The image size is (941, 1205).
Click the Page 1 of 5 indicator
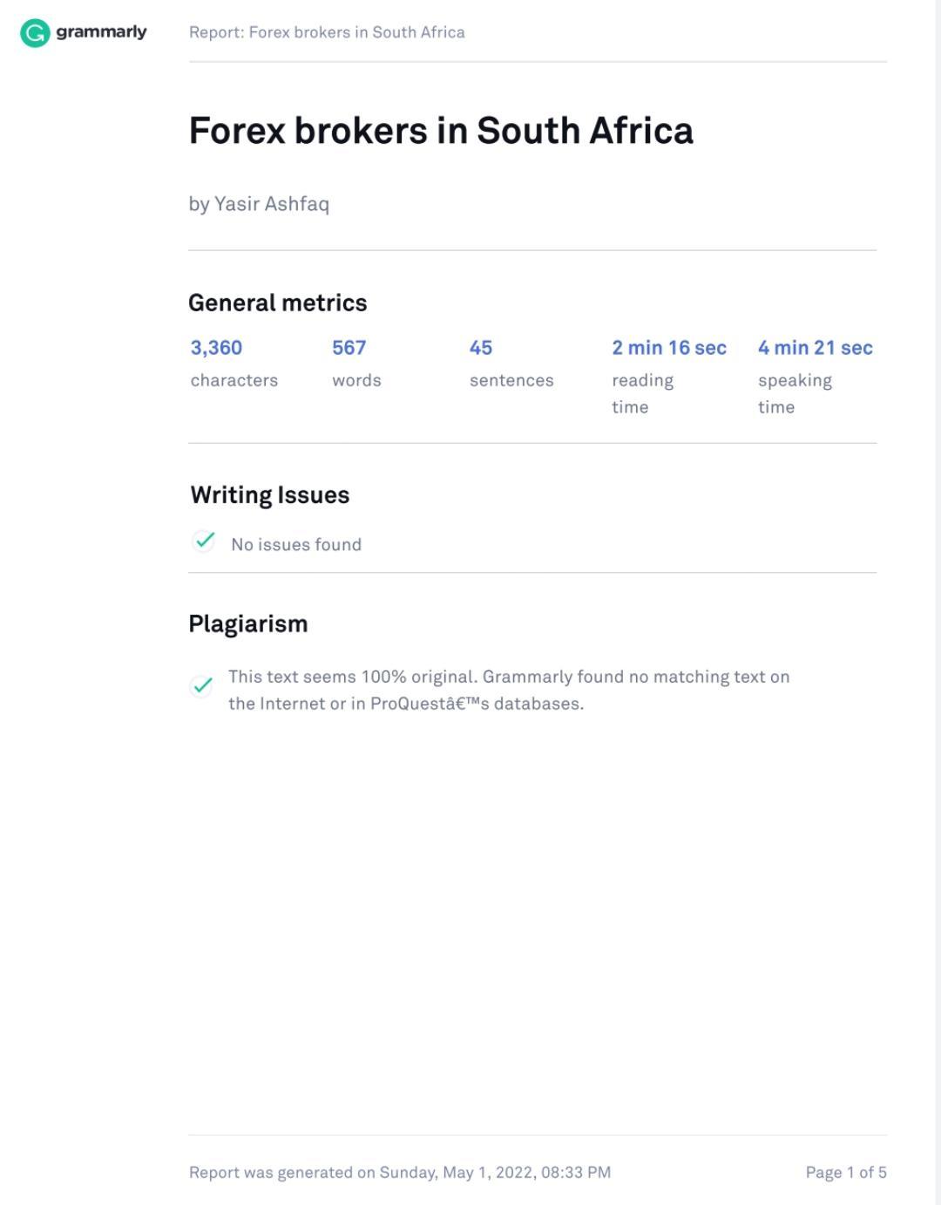(x=846, y=1173)
